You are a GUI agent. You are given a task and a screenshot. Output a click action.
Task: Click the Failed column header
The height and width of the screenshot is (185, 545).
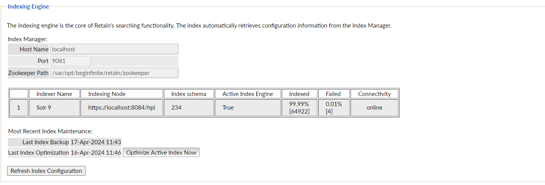point(333,94)
